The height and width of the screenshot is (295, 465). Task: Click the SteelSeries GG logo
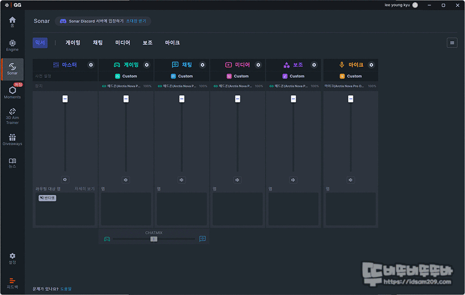[x=13, y=5]
